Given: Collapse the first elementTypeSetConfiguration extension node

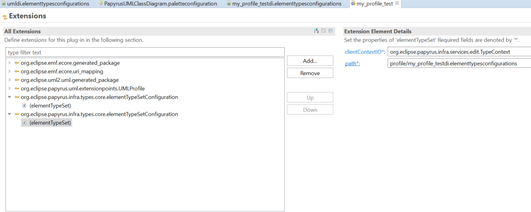Looking at the screenshot, I should click(x=10, y=97).
